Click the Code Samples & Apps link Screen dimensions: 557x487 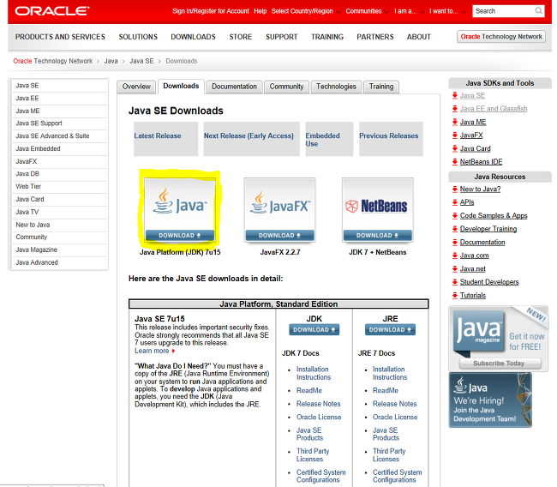tap(494, 216)
